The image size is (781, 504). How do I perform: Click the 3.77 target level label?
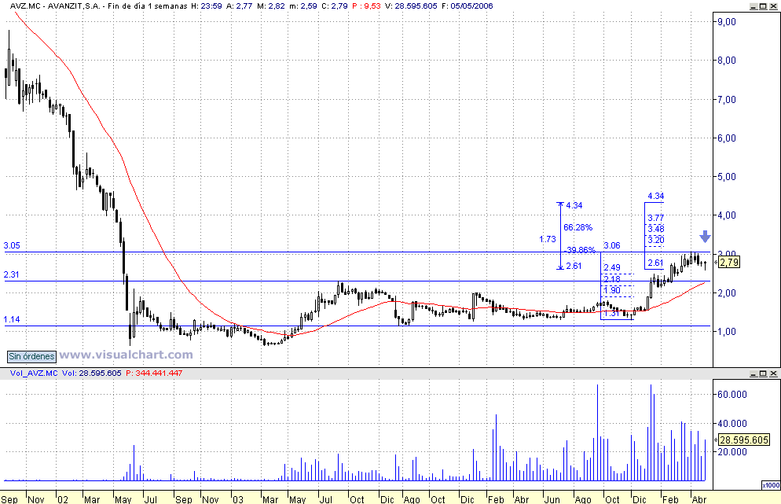coord(655,218)
